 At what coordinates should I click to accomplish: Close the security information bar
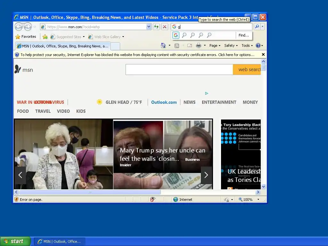pos(263,54)
